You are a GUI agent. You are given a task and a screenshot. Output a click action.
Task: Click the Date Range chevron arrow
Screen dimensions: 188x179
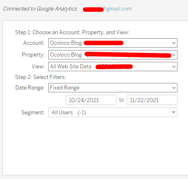pos(174,88)
